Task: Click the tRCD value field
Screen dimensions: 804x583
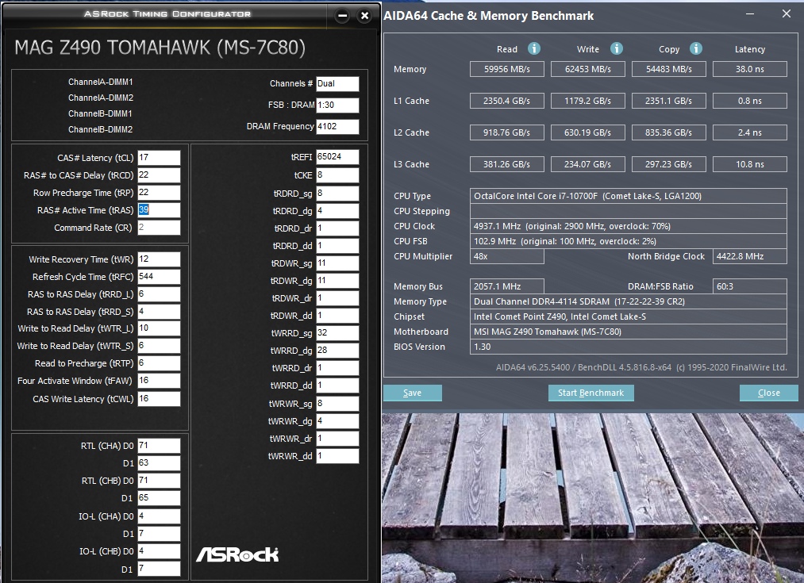Action: point(159,175)
